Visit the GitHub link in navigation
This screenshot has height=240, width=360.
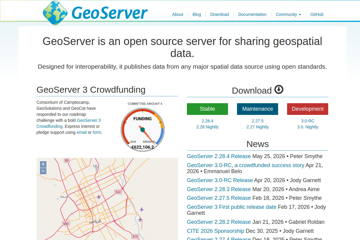coord(317,14)
